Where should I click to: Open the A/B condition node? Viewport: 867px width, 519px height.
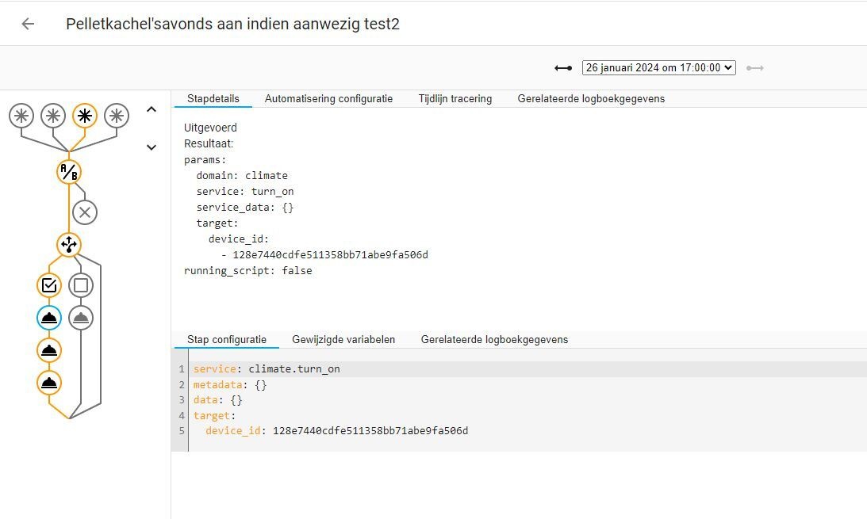(69, 171)
